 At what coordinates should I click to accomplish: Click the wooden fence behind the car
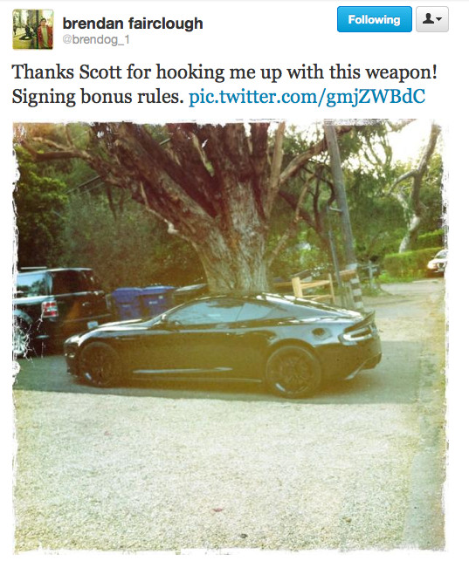pos(314,286)
